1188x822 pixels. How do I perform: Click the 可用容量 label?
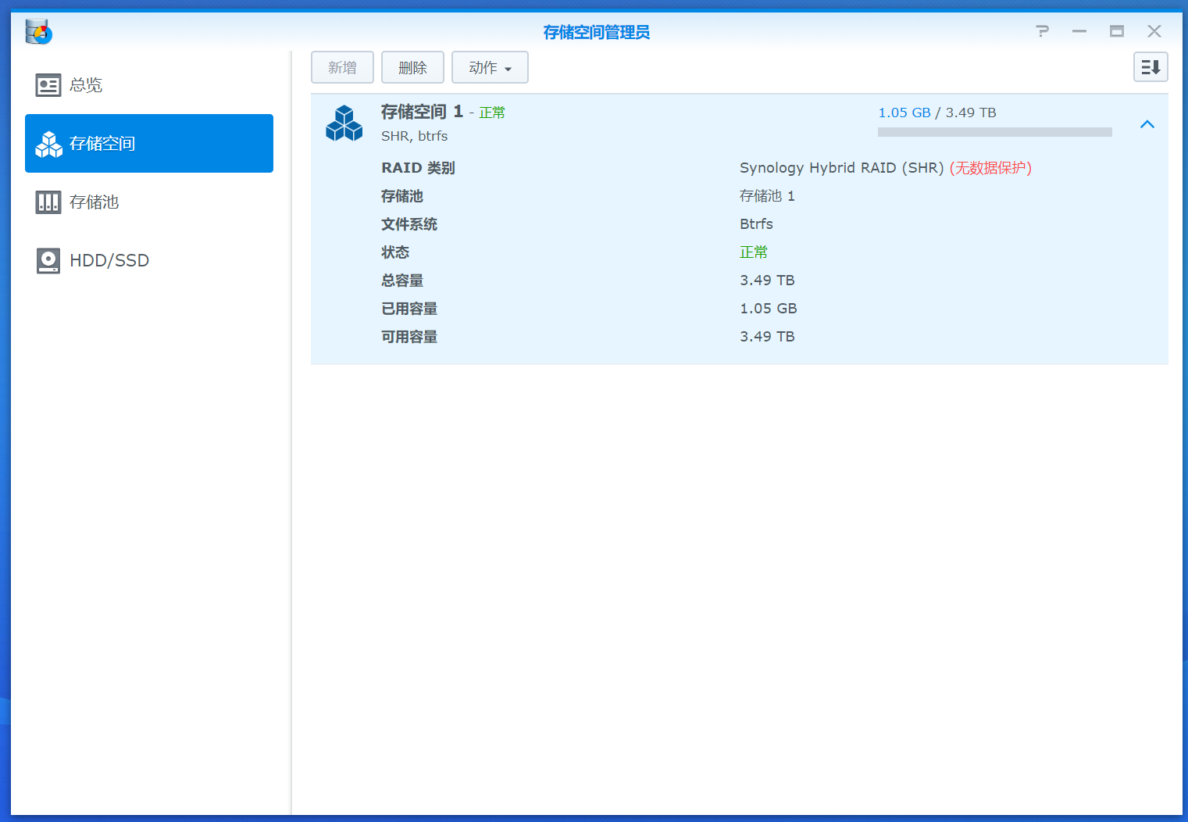tap(409, 337)
